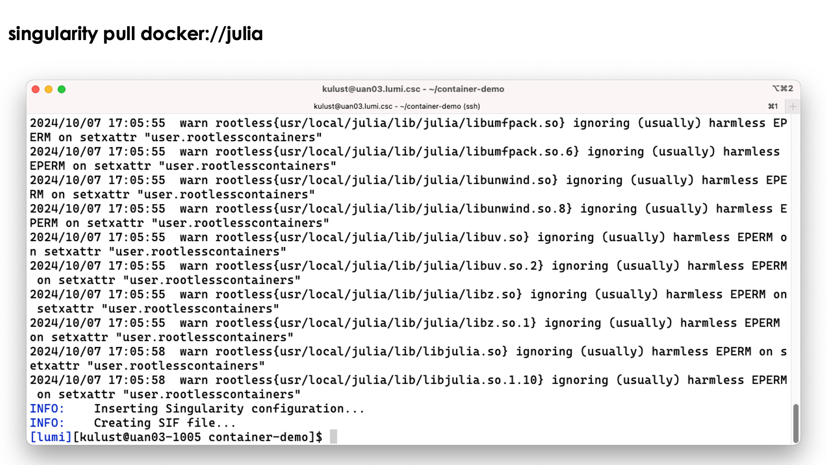Maximize the terminal with the green button

62,89
